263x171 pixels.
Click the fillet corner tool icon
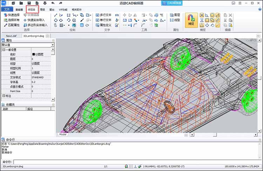click(135, 25)
